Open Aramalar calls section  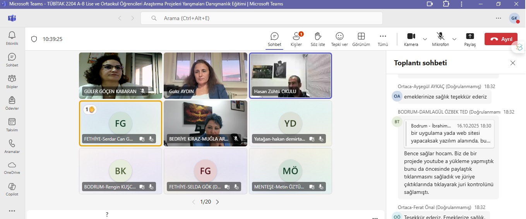(x=12, y=146)
